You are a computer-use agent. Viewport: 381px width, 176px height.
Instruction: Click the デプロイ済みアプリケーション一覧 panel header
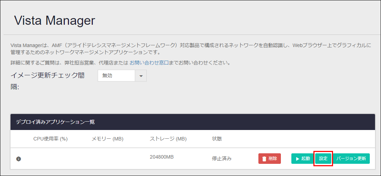(193, 122)
